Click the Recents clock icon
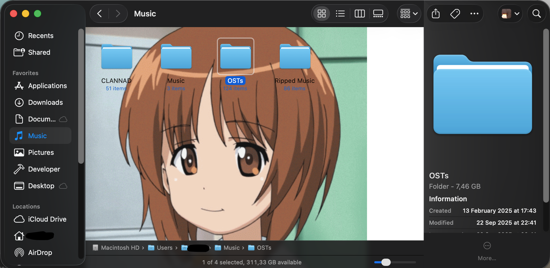Image resolution: width=550 pixels, height=268 pixels. (x=19, y=36)
